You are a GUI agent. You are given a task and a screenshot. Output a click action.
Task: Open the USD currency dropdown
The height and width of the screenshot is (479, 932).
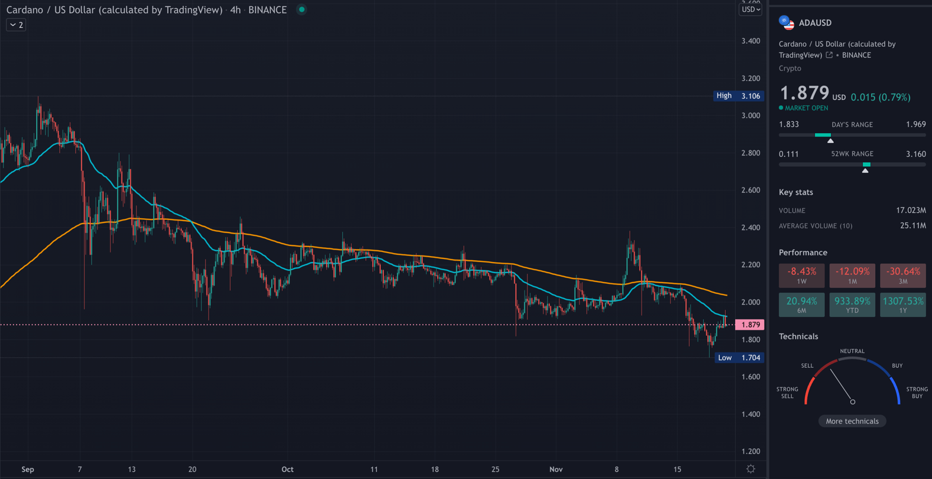coord(750,9)
